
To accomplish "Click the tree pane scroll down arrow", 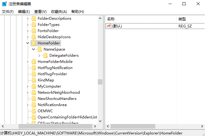I will pyautogui.click(x=100, y=121).
